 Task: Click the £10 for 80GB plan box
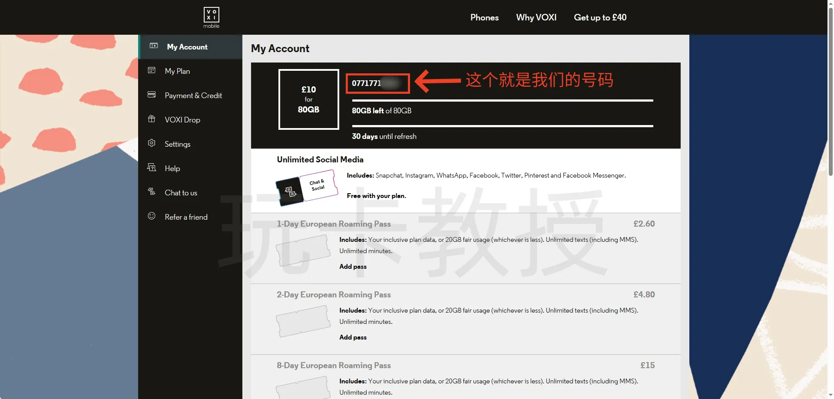coord(308,99)
